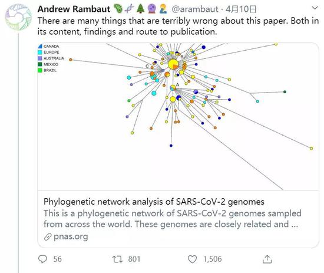Like the tweet with heart icon
This screenshot has height=273, width=324.
tap(192, 259)
